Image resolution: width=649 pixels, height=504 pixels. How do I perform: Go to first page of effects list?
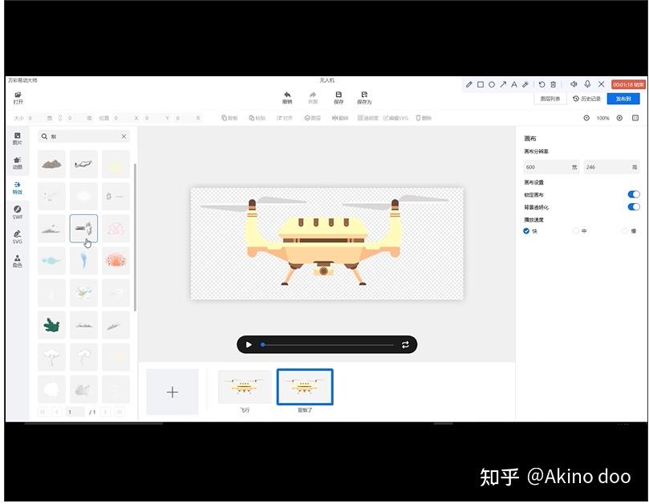coord(43,412)
